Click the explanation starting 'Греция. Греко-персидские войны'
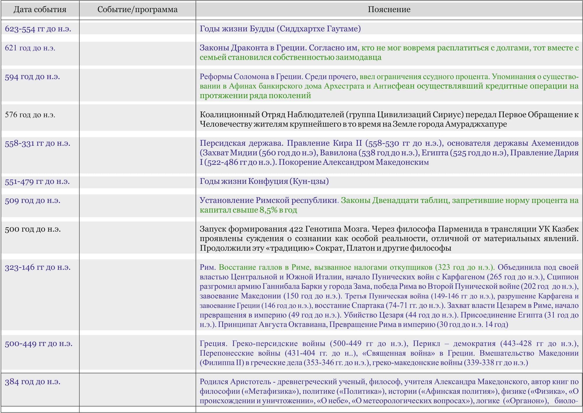Screen dimensions: 583x413 pyautogui.click(x=389, y=353)
